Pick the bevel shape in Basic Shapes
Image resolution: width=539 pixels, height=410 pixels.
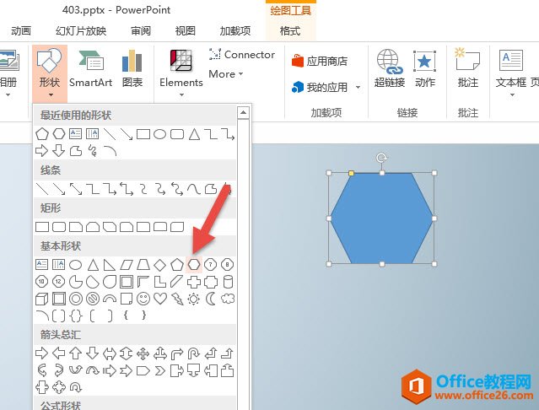pyautogui.click(x=58, y=299)
